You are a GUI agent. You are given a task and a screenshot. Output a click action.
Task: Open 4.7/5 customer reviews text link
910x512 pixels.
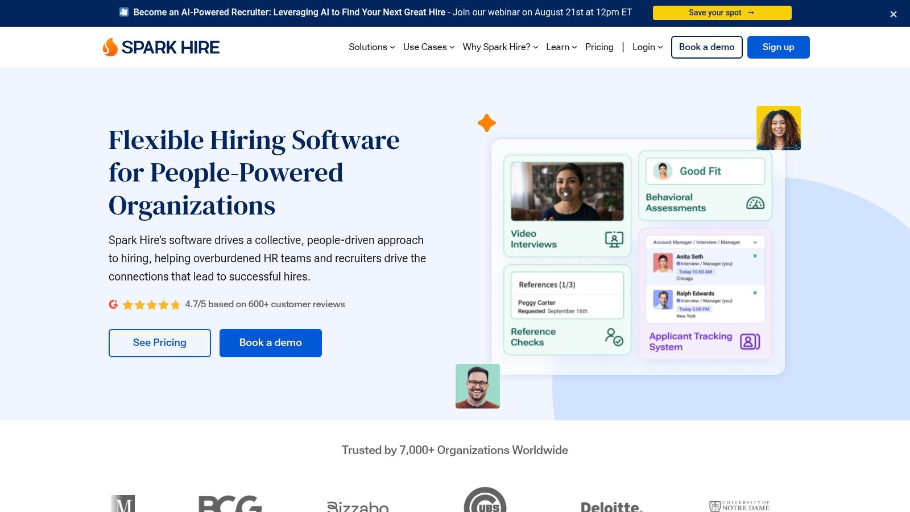[265, 304]
